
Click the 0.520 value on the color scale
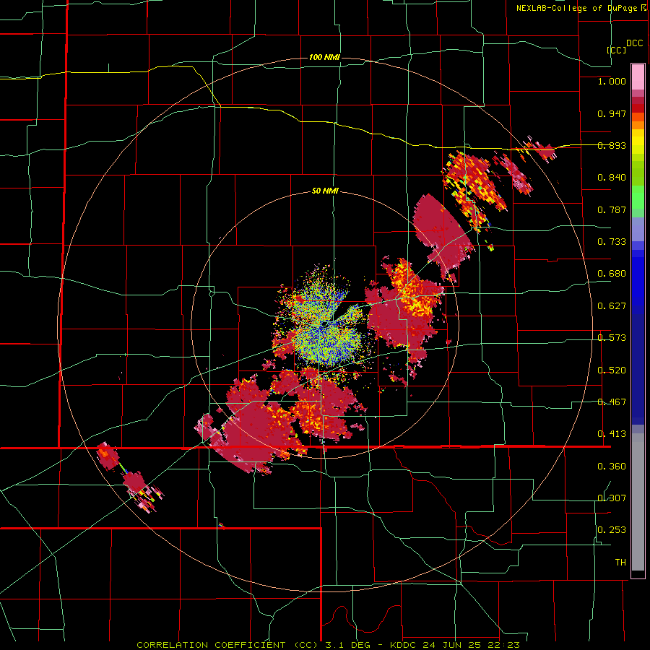tap(612, 370)
